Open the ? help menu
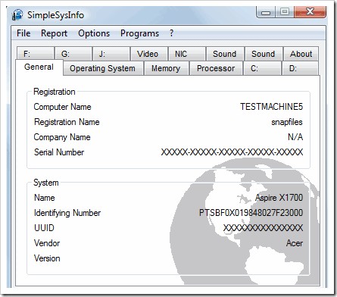The height and width of the screenshot is (297, 337). (x=171, y=33)
